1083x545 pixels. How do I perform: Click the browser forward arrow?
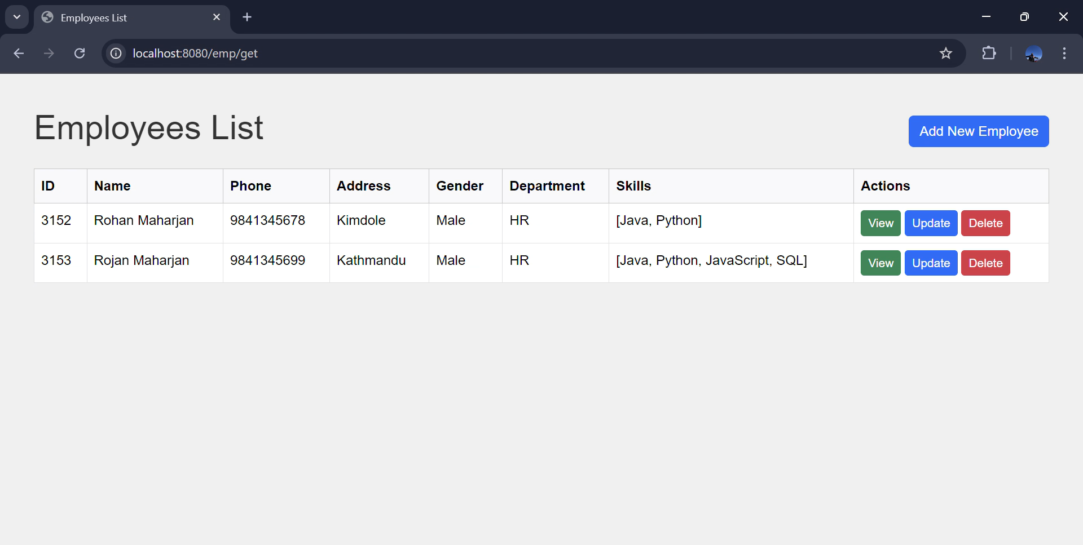click(49, 53)
